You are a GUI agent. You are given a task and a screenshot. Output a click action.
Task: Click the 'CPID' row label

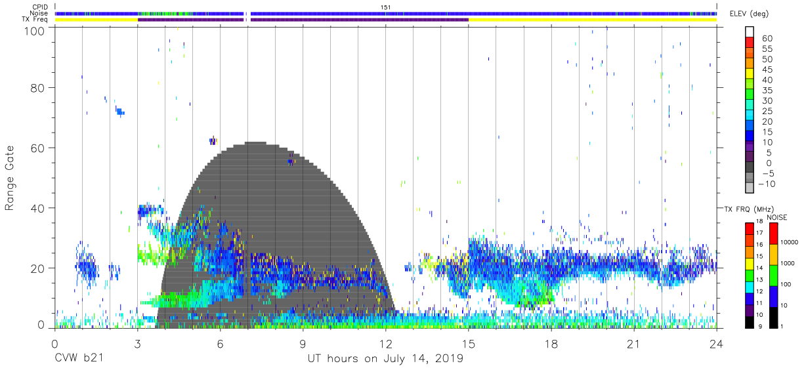click(x=41, y=7)
